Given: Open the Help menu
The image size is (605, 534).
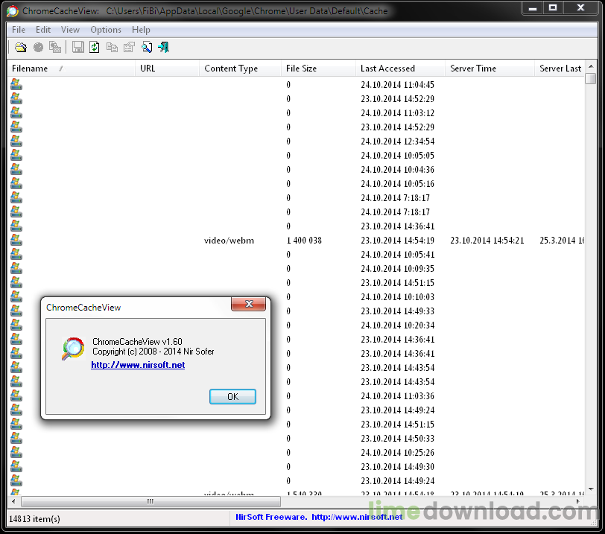Looking at the screenshot, I should [141, 30].
